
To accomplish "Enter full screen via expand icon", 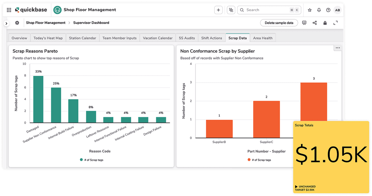I will coord(335,23).
